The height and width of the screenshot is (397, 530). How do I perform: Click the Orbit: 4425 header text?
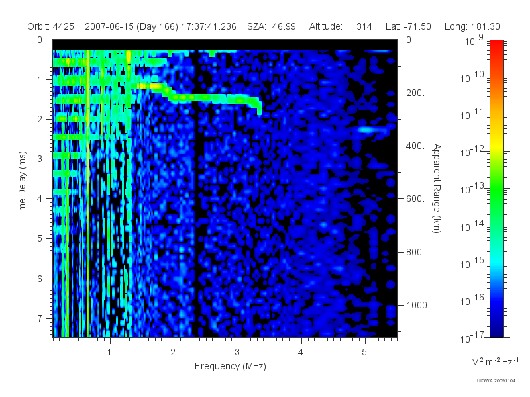(51, 26)
